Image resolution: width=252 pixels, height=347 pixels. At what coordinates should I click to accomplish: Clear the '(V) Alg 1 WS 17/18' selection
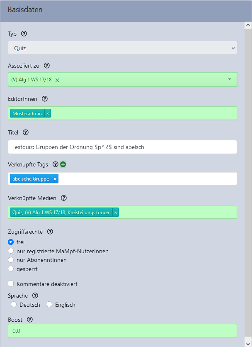pos(57,80)
